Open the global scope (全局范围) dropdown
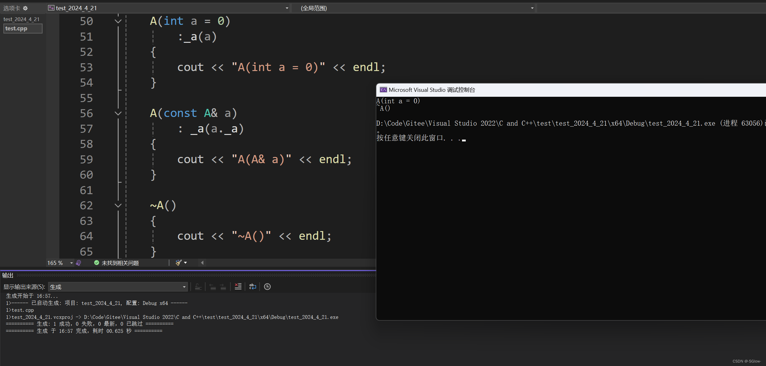766x366 pixels. 532,8
